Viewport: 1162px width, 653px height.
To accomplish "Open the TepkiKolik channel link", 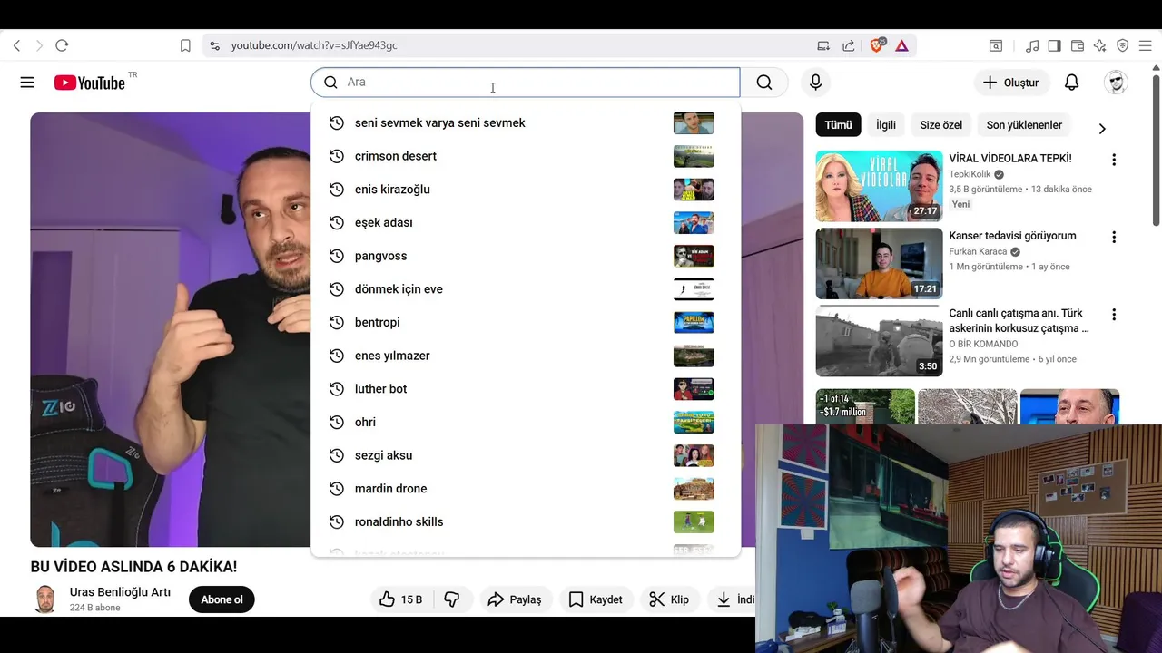I will (970, 174).
